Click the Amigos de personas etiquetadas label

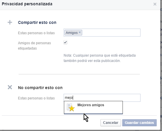tap(34, 46)
